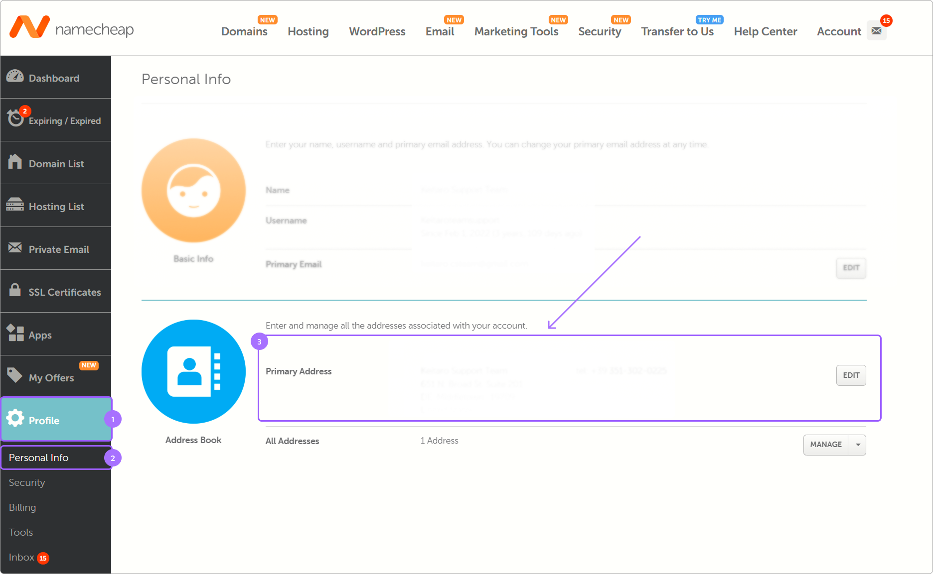Open SSL Certificates in sidebar
Screen dimensions: 933x574
pyautogui.click(x=56, y=291)
